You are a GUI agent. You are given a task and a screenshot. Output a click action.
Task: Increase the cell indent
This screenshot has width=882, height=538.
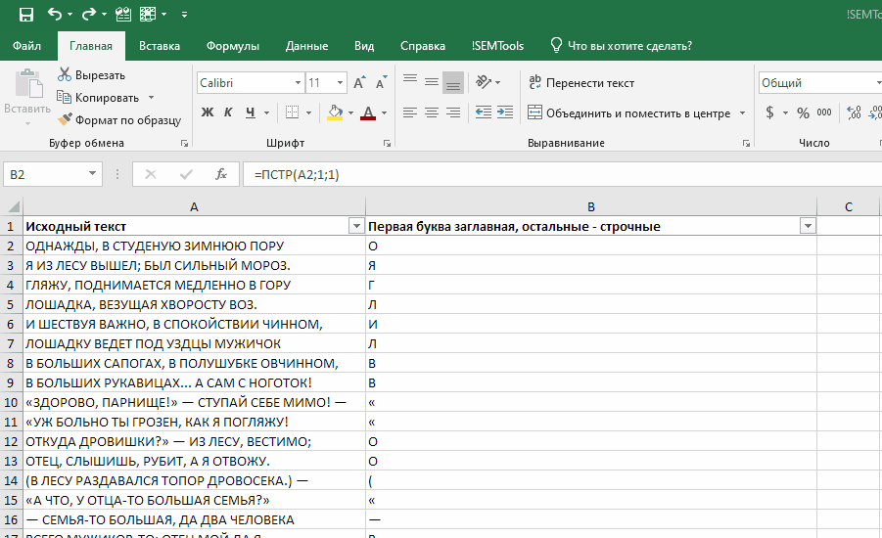(505, 112)
